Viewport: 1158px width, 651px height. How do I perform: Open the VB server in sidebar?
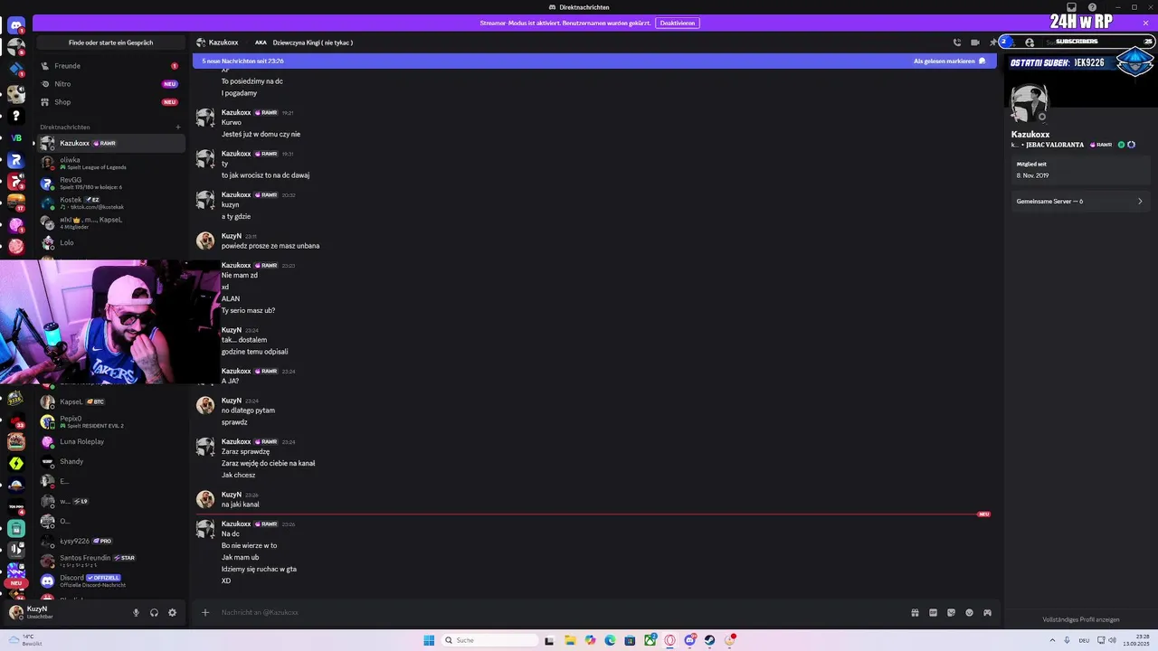pyautogui.click(x=16, y=138)
